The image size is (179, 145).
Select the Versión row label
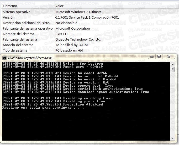click(9, 18)
